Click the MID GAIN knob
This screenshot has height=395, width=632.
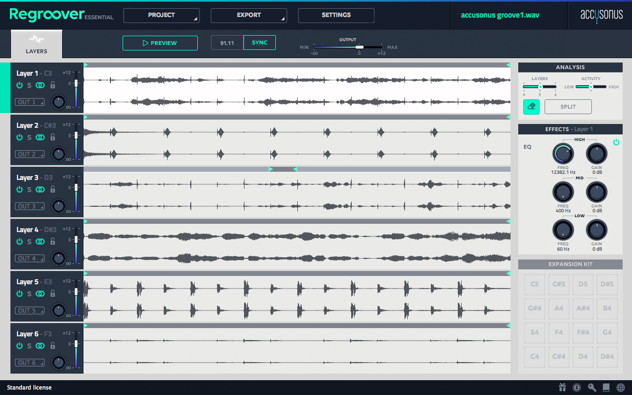(596, 192)
